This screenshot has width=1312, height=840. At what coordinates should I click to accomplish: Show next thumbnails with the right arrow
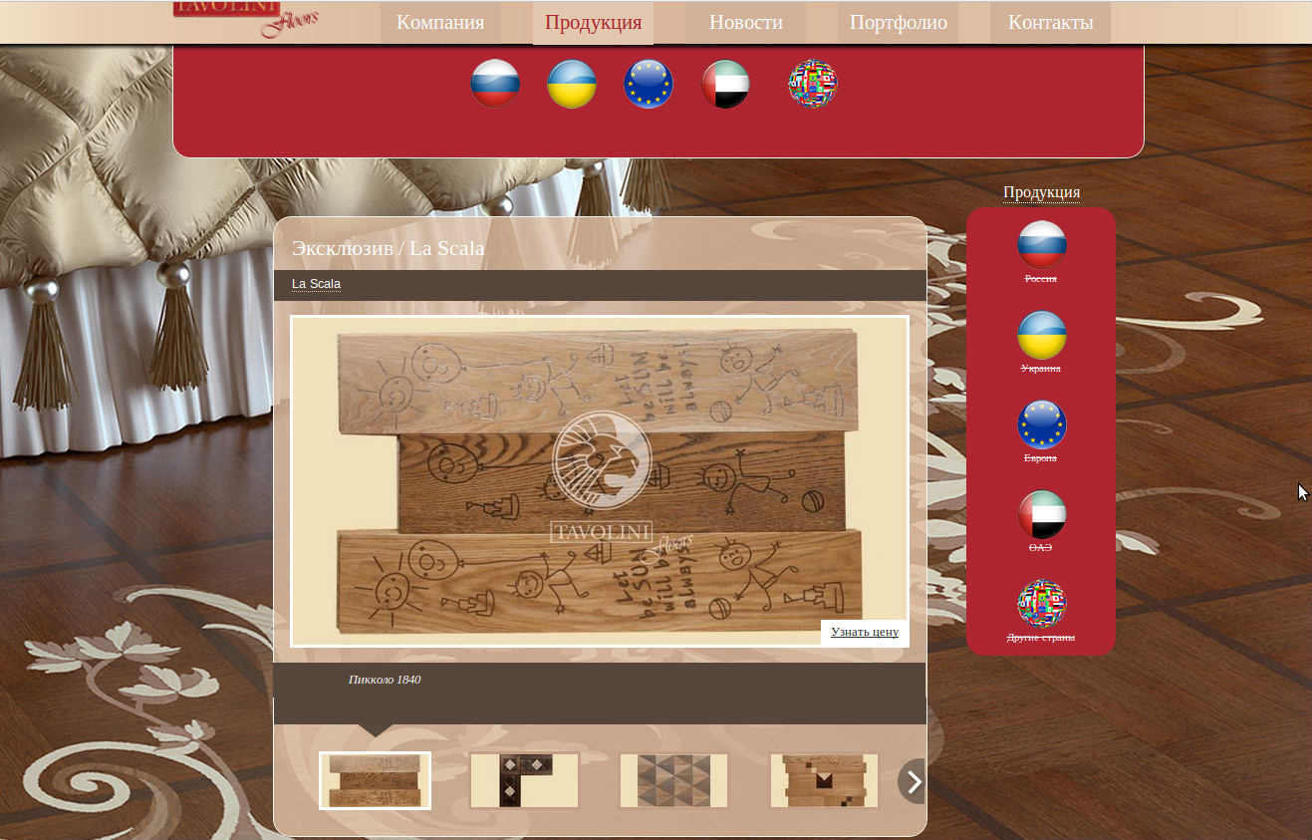pos(913,781)
